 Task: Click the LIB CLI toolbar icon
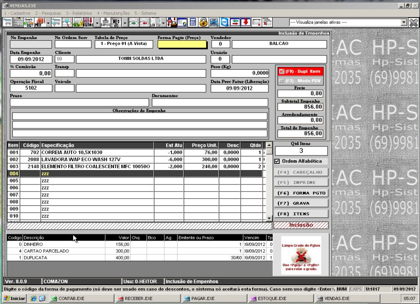tap(155, 22)
